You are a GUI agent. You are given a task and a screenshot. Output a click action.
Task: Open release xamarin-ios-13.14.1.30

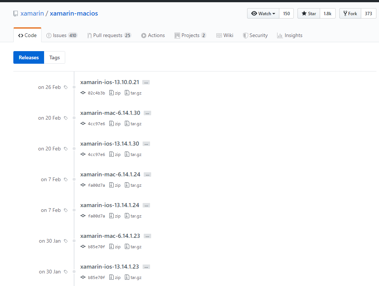110,144
